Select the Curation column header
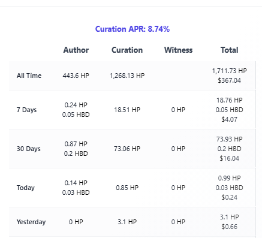This screenshot has width=262, height=238. (127, 50)
